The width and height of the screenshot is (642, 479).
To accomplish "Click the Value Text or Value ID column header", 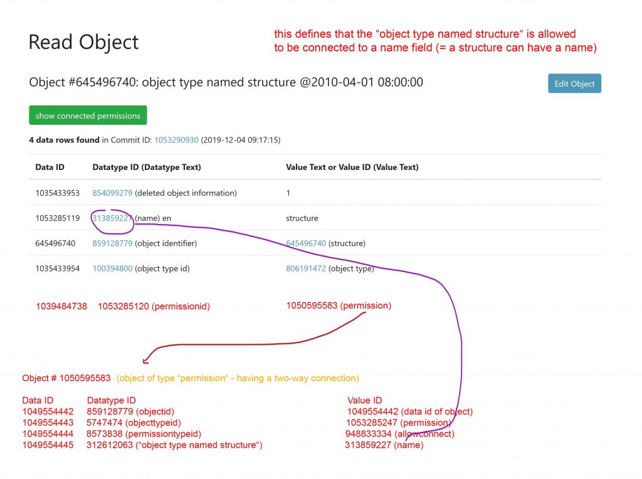I will (x=352, y=167).
